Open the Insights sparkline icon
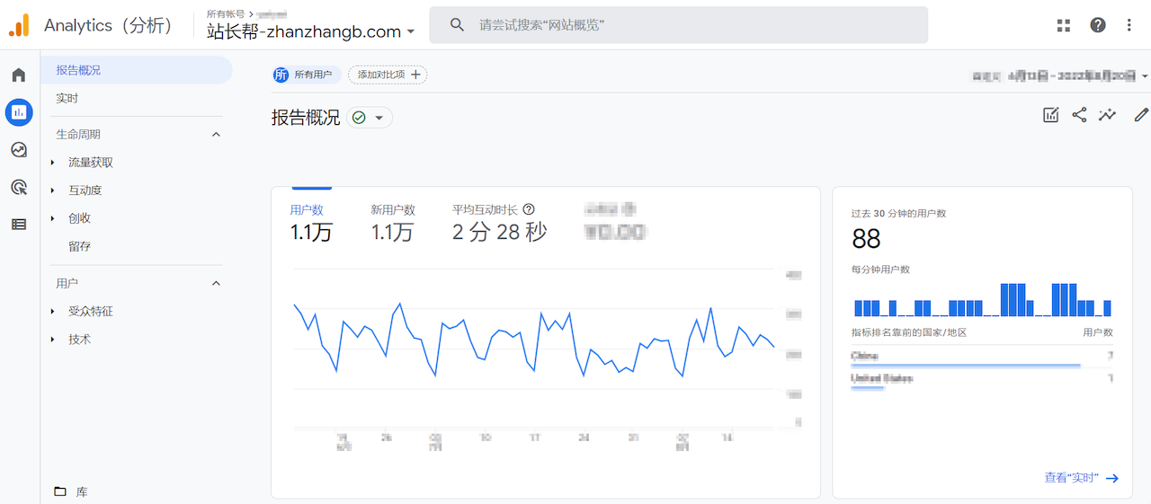1151x504 pixels. [x=1107, y=115]
